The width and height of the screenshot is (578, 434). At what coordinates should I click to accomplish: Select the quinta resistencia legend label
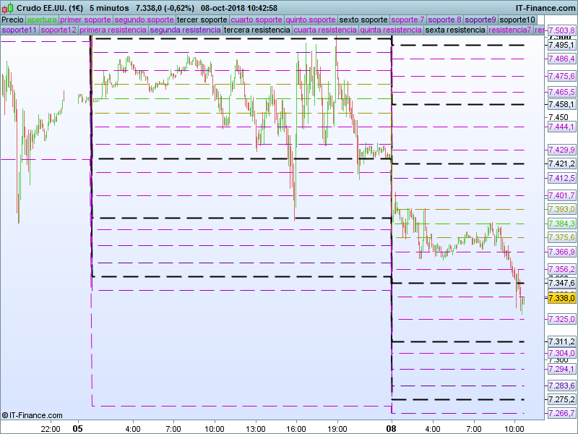(391, 30)
